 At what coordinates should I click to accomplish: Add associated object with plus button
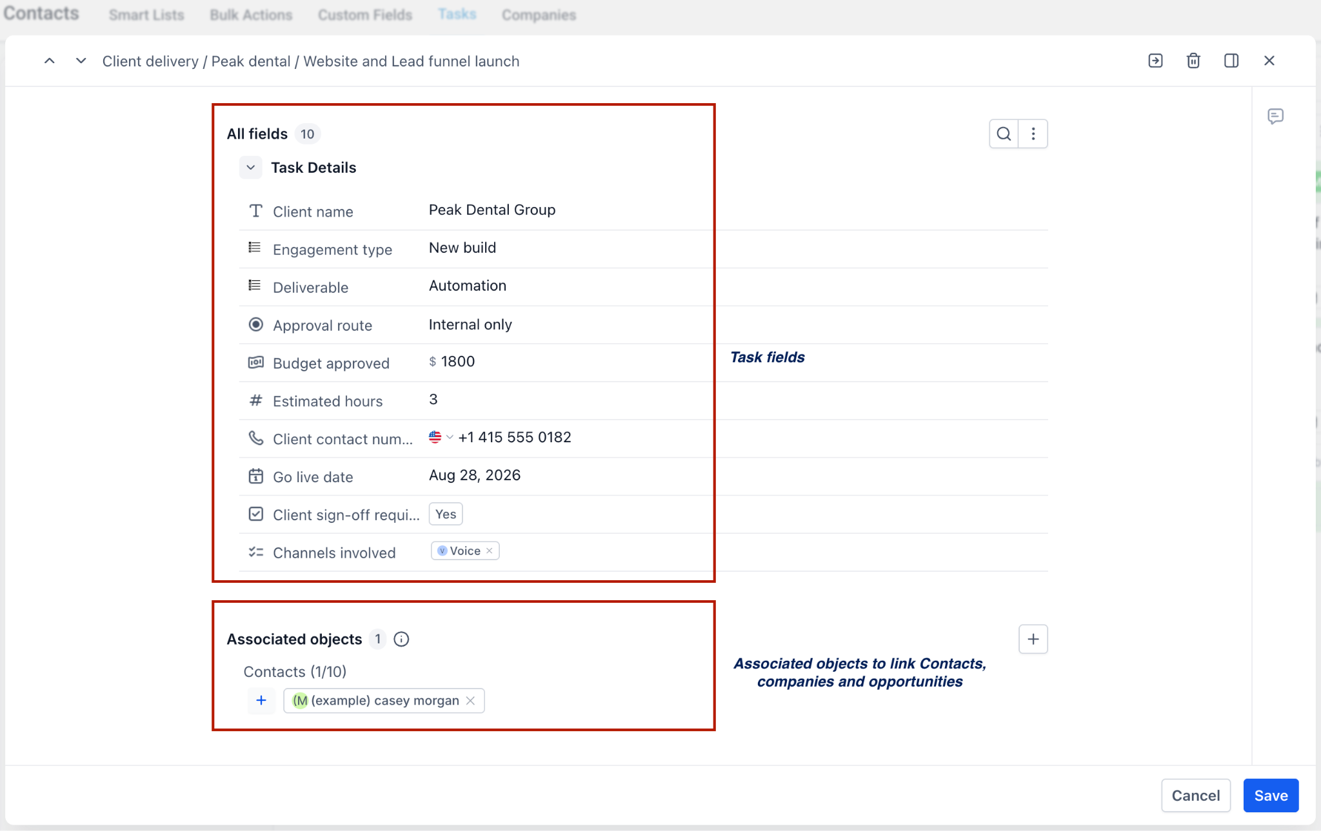tap(1033, 639)
